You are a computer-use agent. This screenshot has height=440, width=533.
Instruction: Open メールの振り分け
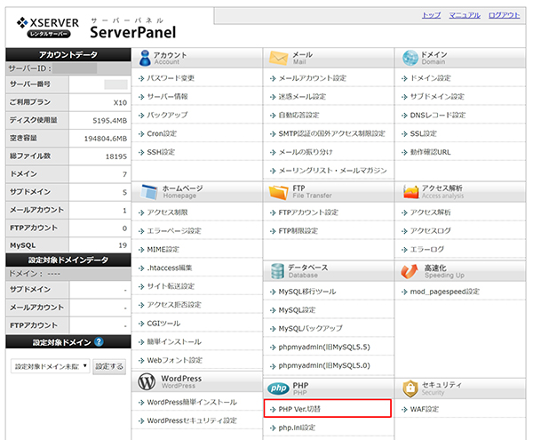[x=306, y=152]
